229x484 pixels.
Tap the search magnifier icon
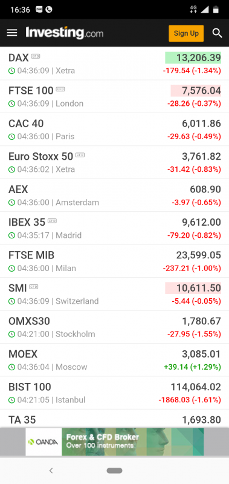pos(218,33)
